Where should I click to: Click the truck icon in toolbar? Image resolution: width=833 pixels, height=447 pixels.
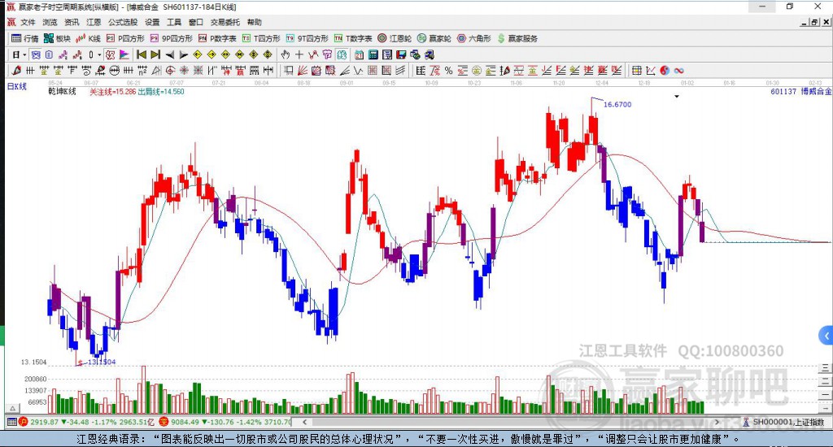tap(430, 54)
